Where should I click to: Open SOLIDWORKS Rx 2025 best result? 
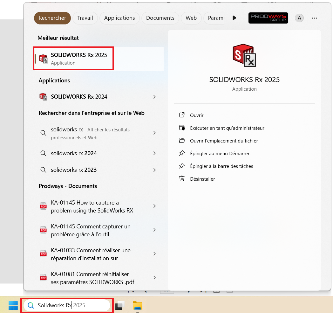tap(98, 59)
